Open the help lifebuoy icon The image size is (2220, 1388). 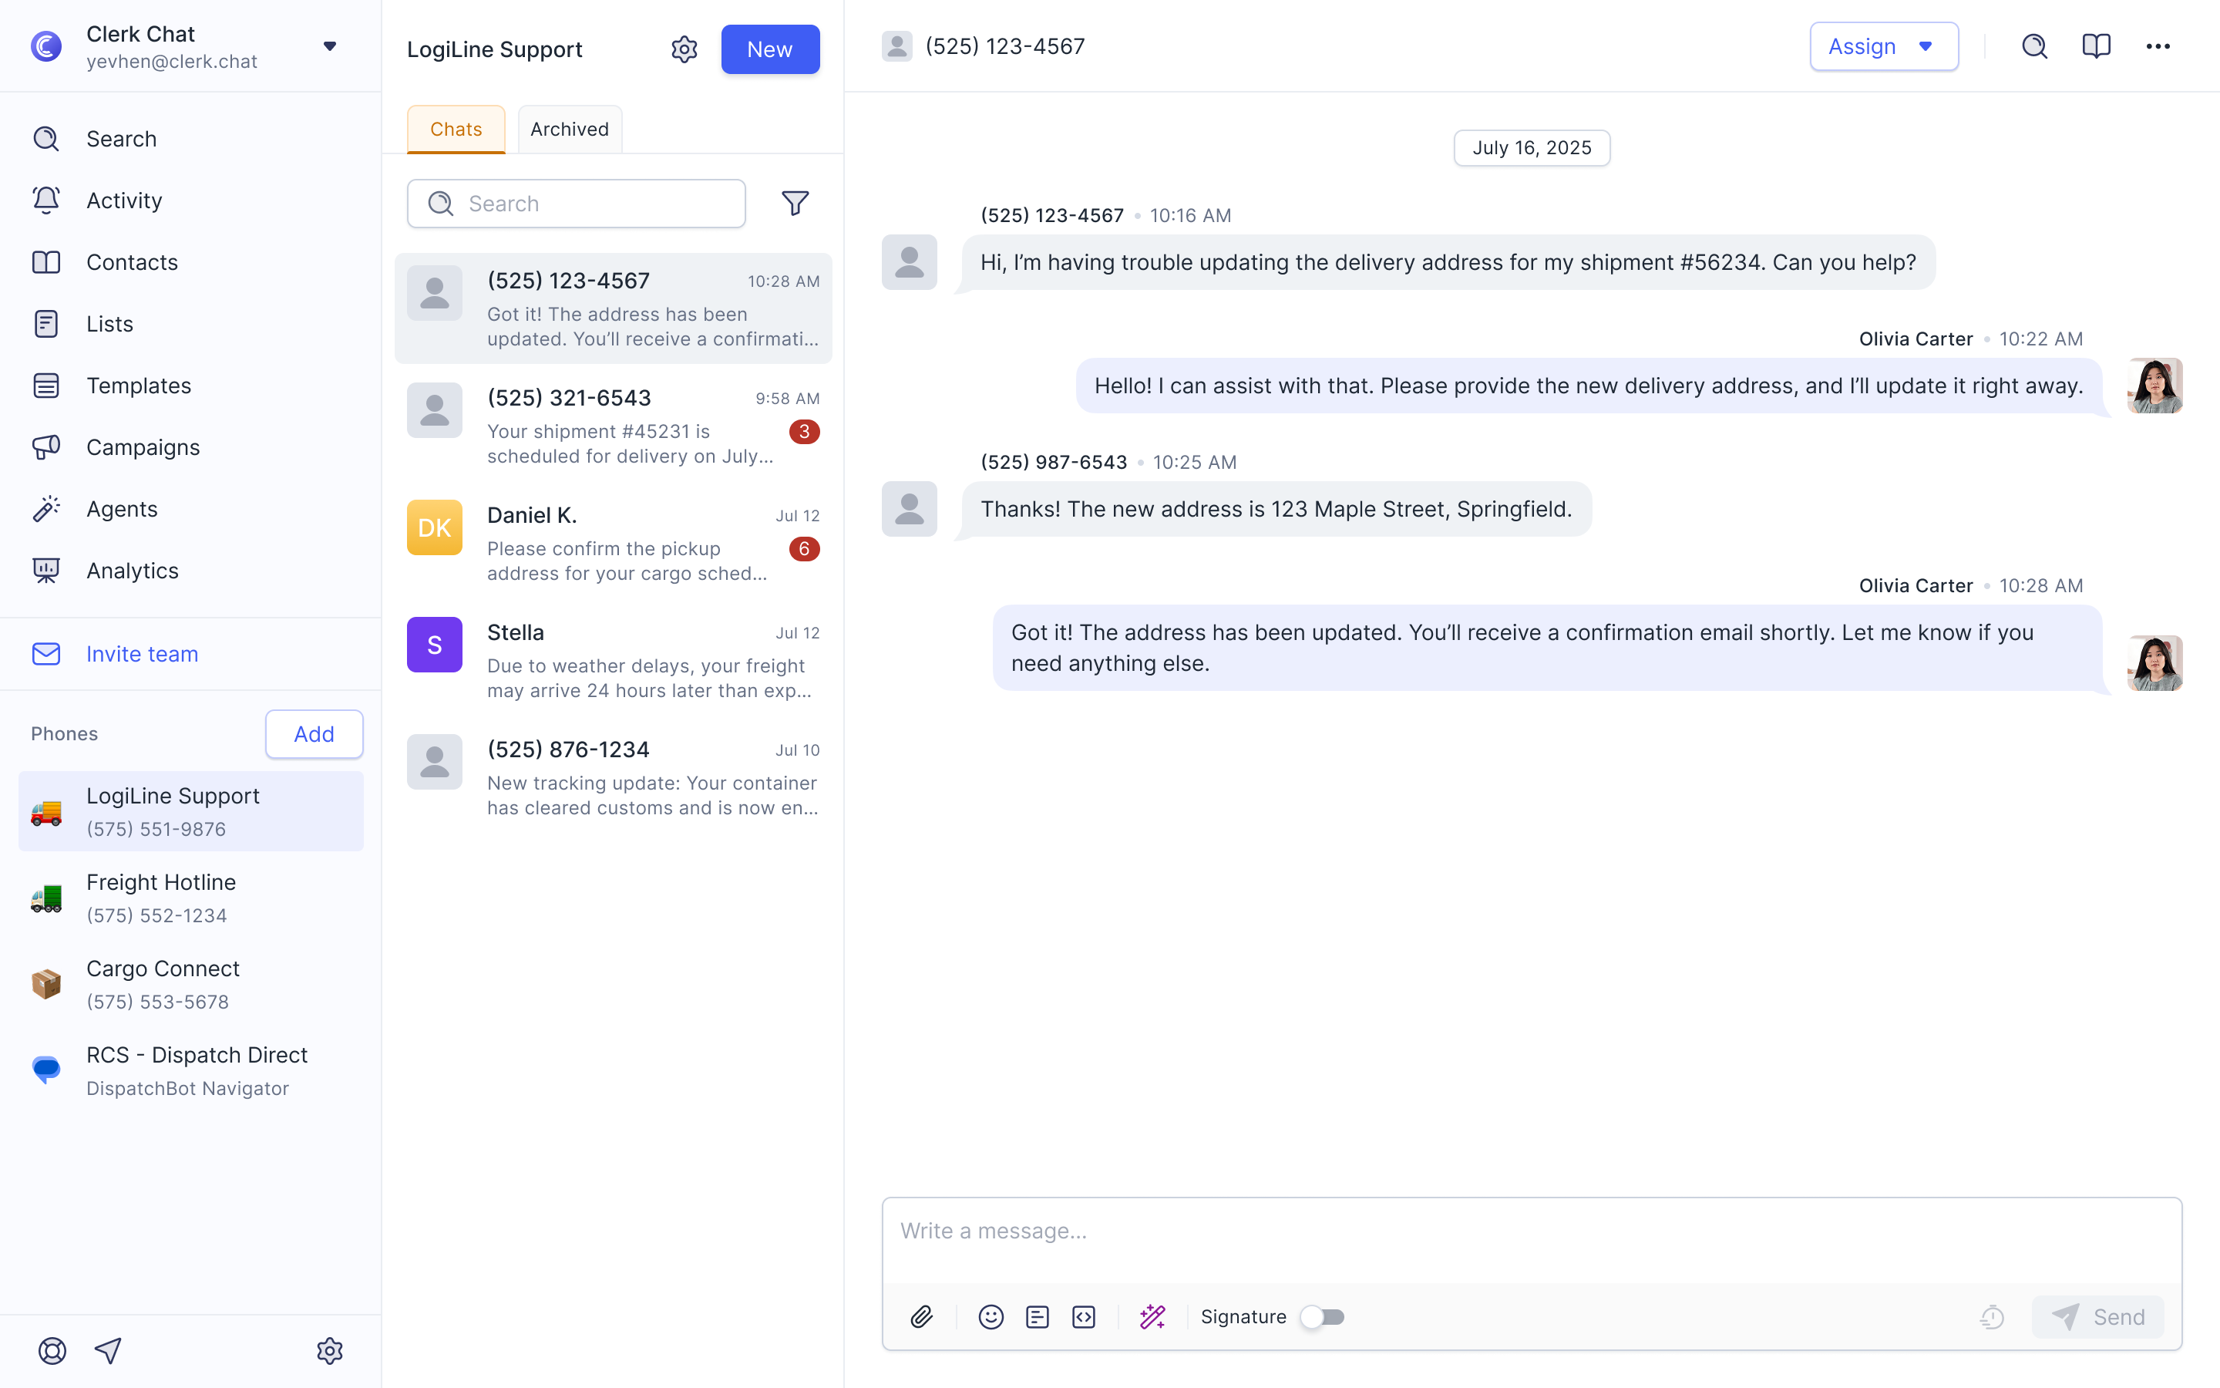coord(52,1350)
